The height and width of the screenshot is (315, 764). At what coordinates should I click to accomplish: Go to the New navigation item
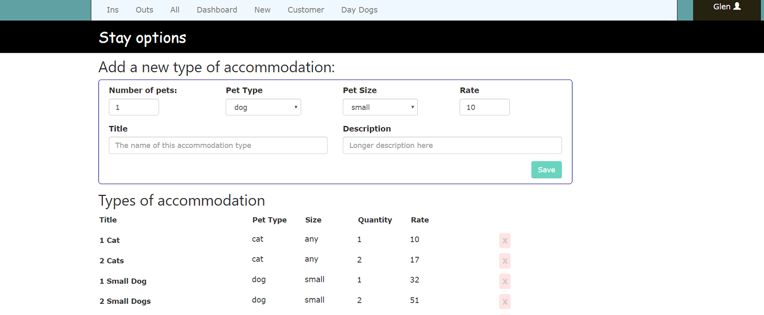262,10
